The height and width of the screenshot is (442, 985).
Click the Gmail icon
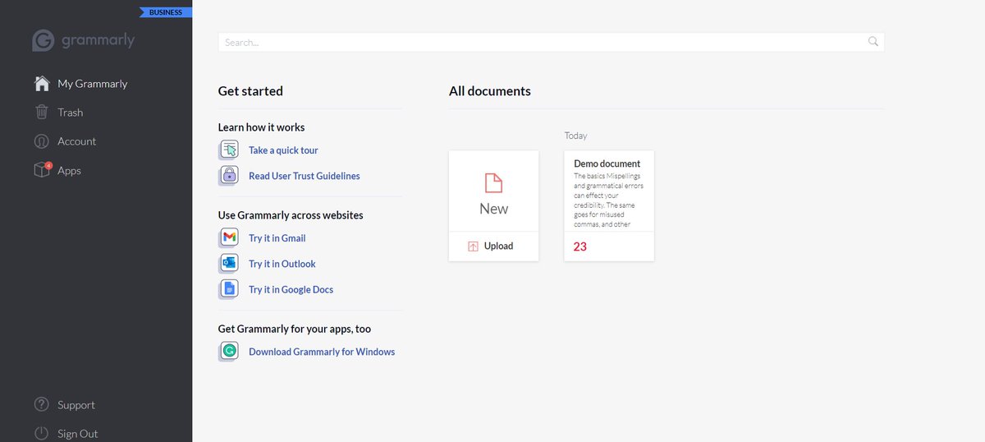tap(229, 238)
